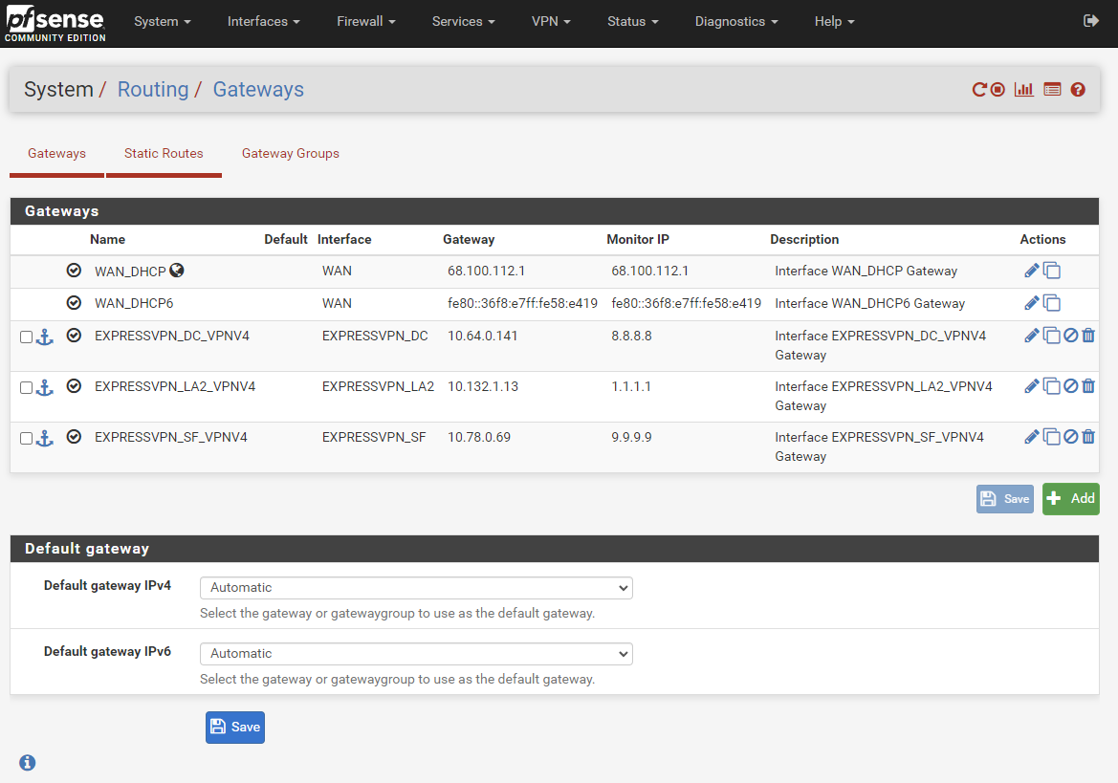This screenshot has width=1118, height=783.
Task: Edit EXPRESSVPN_LA2_VPNV4 gateway
Action: click(1031, 385)
